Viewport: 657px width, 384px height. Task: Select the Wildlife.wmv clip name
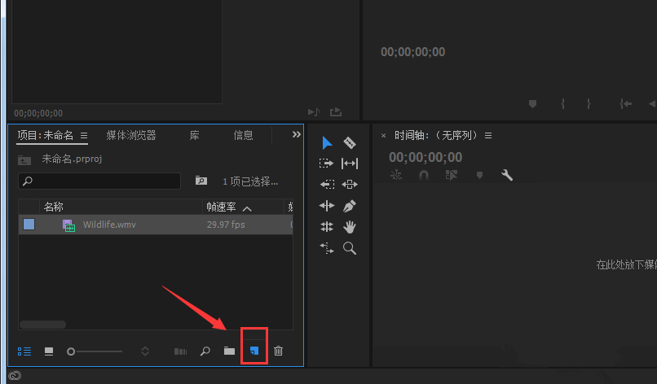[x=109, y=225]
